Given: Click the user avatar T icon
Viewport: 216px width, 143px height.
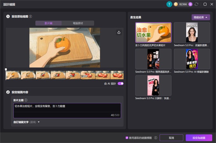Looking at the screenshot, I should (169, 4).
